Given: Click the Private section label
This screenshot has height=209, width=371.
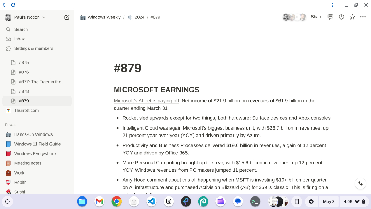Looking at the screenshot, I should (x=11, y=125).
